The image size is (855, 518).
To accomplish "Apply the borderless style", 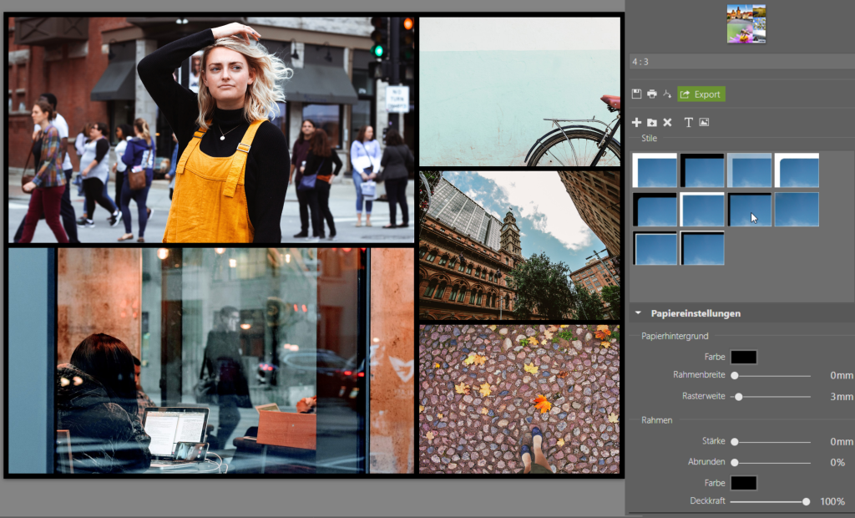I will pyautogui.click(x=797, y=209).
